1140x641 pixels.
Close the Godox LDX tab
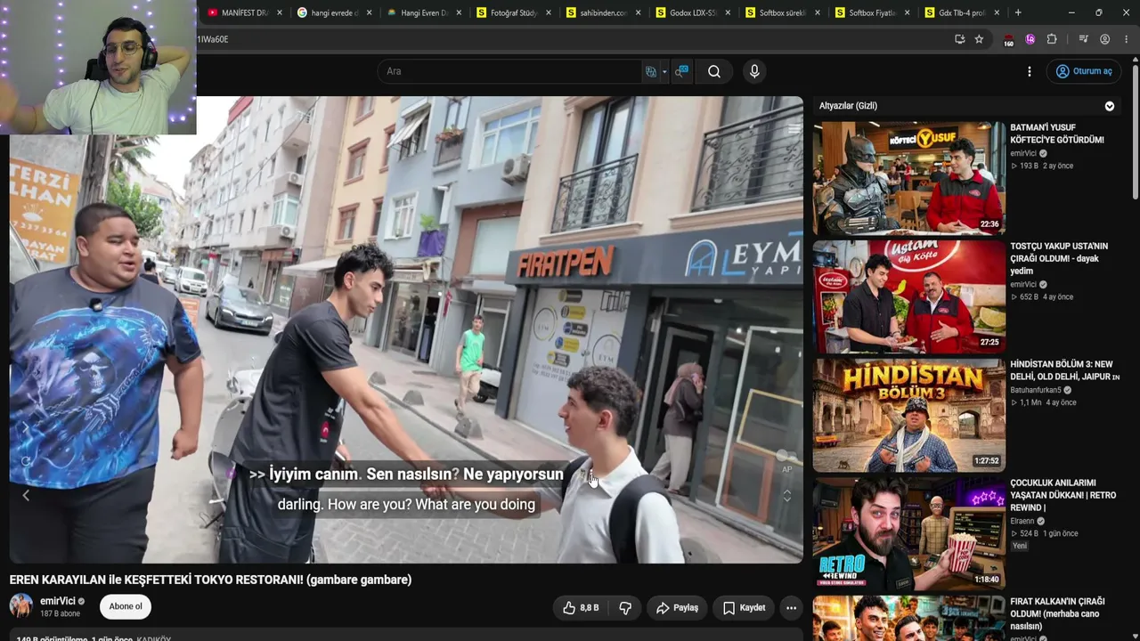coord(729,12)
